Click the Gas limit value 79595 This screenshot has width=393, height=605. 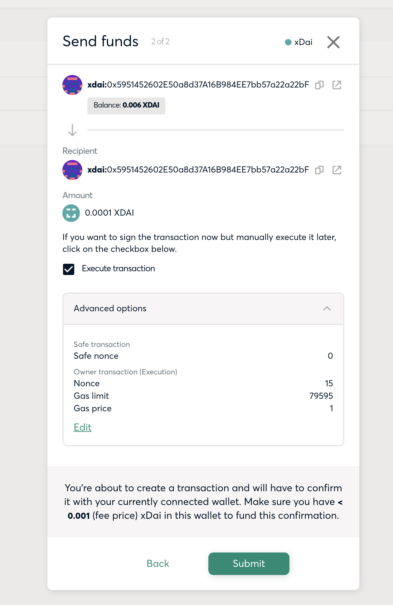[321, 396]
